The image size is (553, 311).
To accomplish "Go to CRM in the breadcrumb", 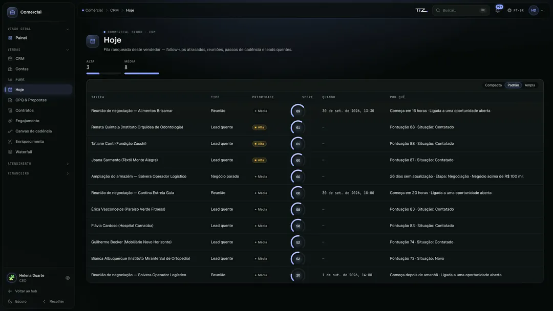I will [x=114, y=10].
